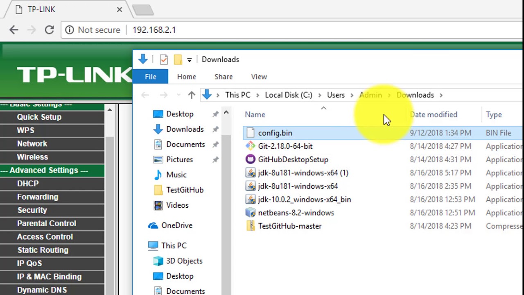The image size is (524, 295).
Task: Switch to the Home ribbon tab
Action: [186, 77]
